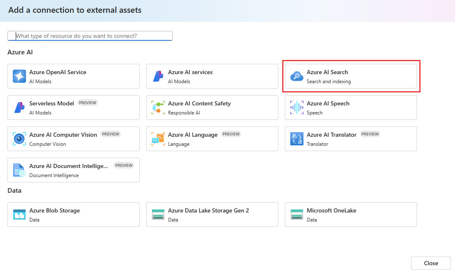
Task: Click the Azure OpenAI Service sparkle icon
Action: point(19,76)
